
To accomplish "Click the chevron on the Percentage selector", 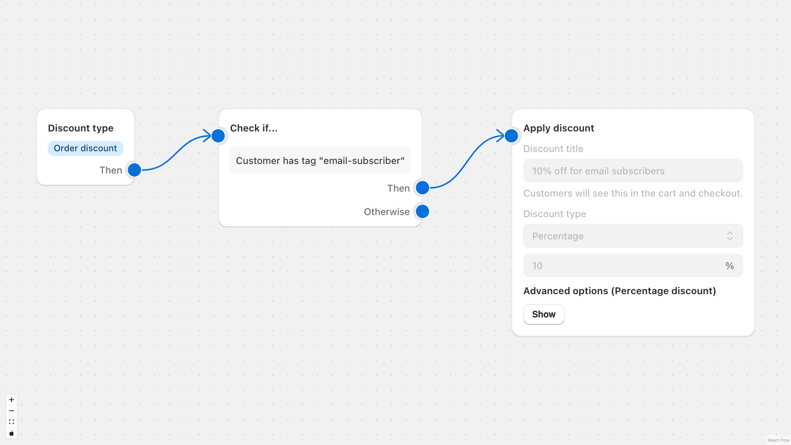I will tap(730, 236).
